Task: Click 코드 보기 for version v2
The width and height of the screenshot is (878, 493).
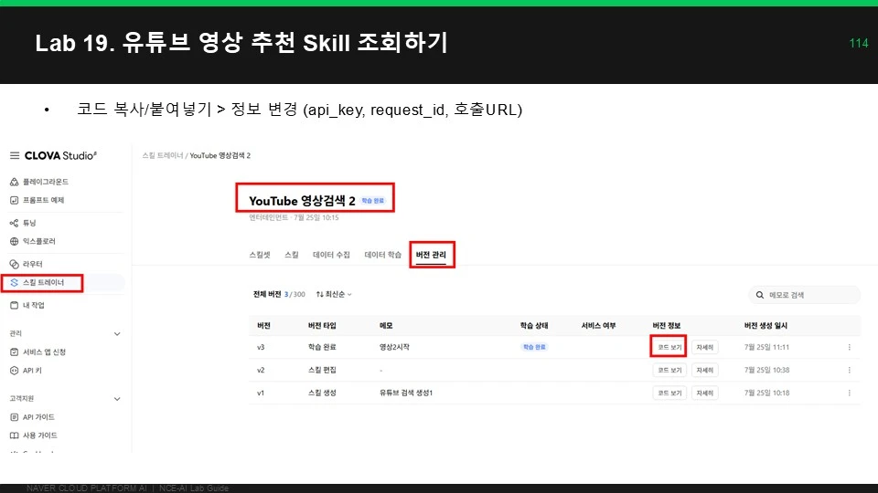Action: pyautogui.click(x=669, y=370)
